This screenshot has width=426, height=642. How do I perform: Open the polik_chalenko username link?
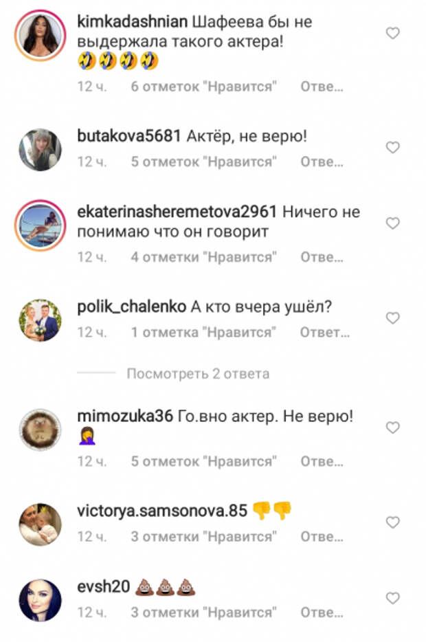point(131,307)
